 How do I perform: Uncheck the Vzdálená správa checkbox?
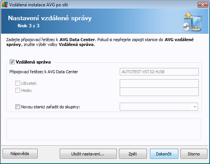(12, 62)
